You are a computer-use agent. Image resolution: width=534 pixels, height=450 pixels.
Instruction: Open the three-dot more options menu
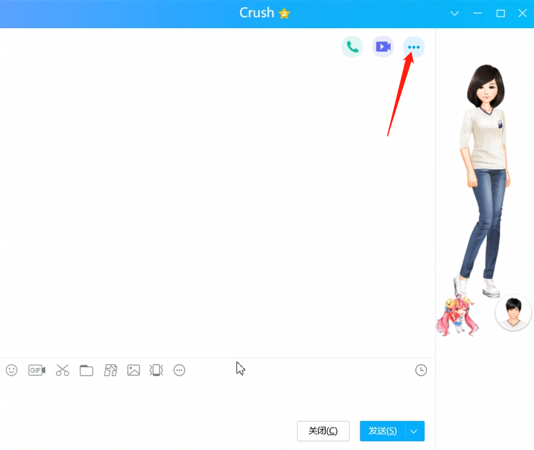click(x=414, y=47)
